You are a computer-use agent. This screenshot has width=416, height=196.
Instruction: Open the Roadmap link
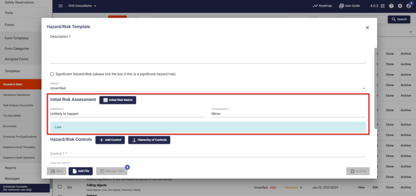click(322, 6)
